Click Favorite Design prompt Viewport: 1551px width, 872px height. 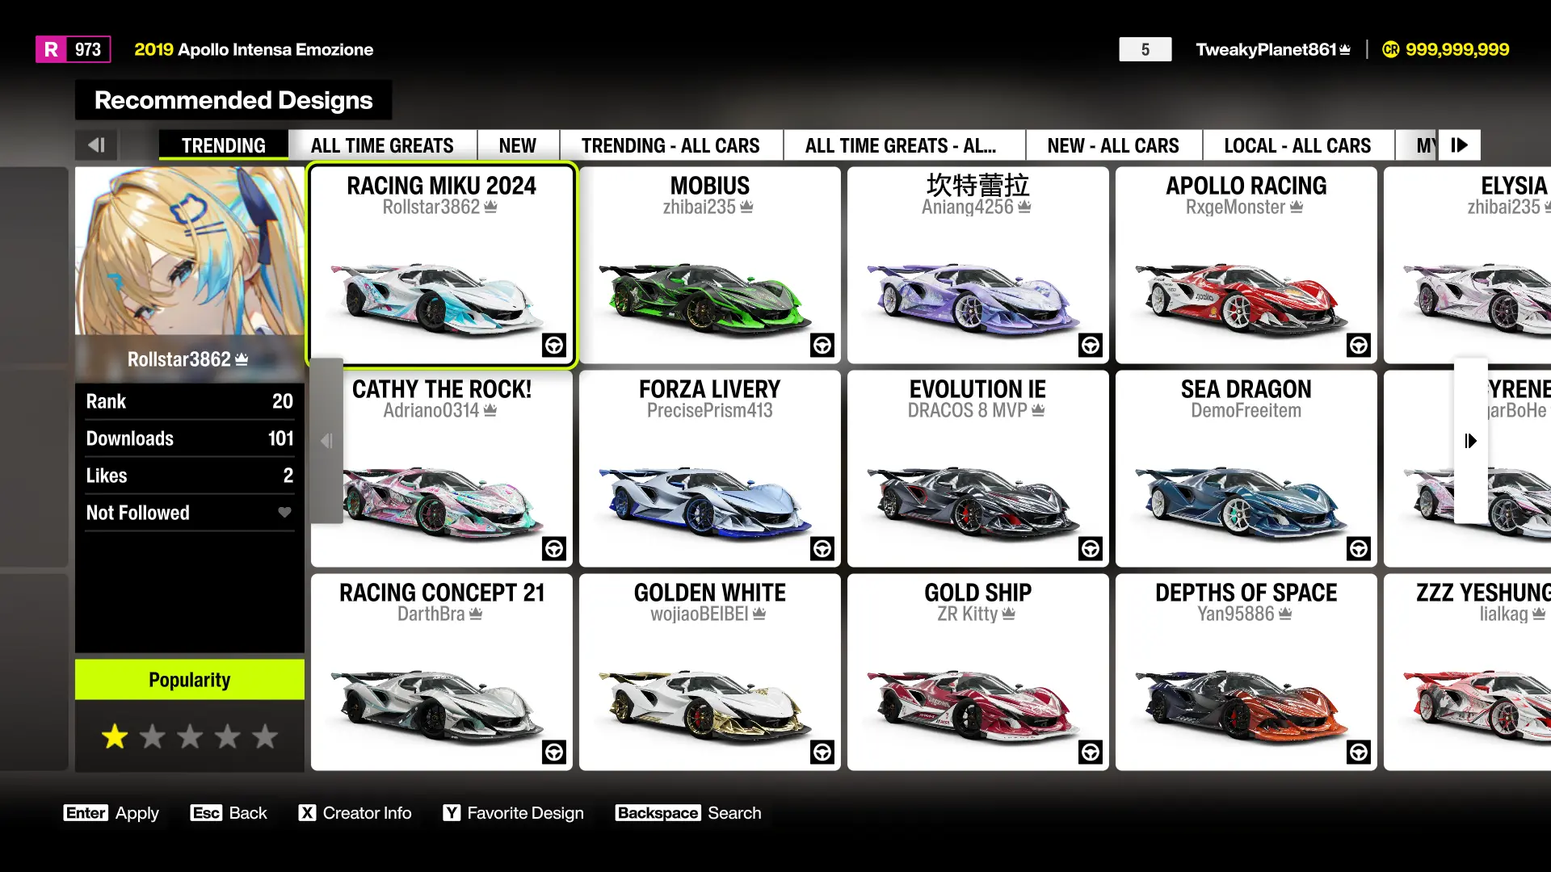pos(513,813)
